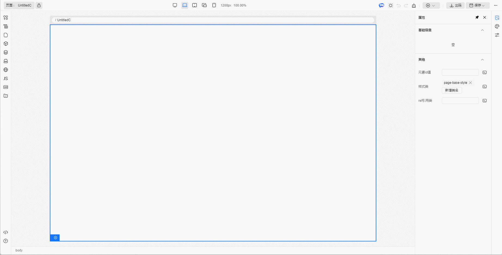502x255 pixels.
Task: Select the properties tab icon
Action: [x=497, y=18]
